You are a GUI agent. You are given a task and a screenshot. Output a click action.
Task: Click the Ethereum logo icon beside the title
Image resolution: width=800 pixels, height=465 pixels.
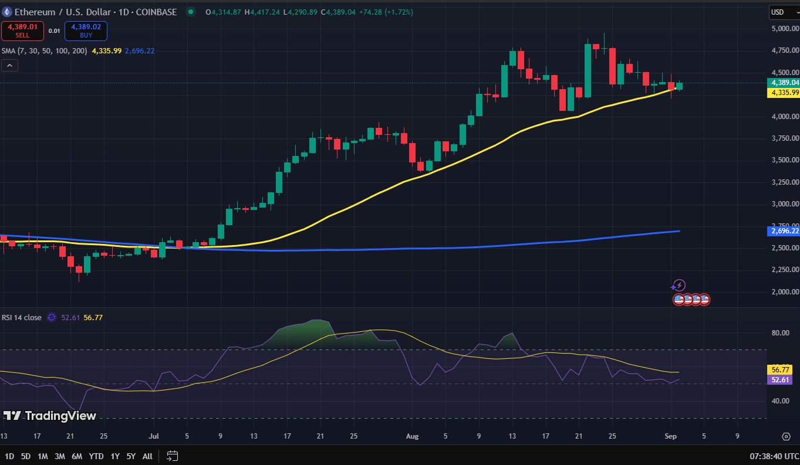(6, 12)
